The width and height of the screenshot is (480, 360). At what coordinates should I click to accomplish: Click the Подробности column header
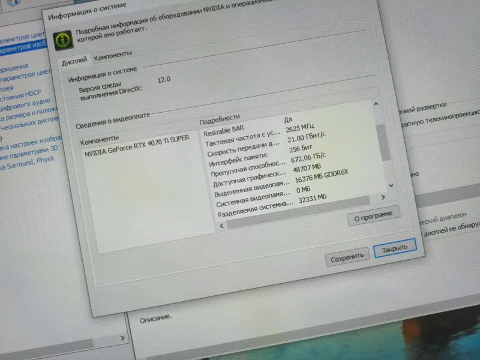point(220,119)
